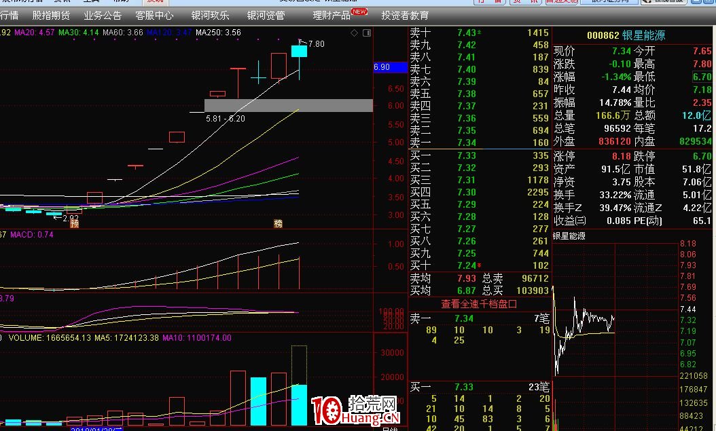Click the MA10: 1100174.00 volume label
The width and height of the screenshot is (716, 431).
tap(197, 338)
